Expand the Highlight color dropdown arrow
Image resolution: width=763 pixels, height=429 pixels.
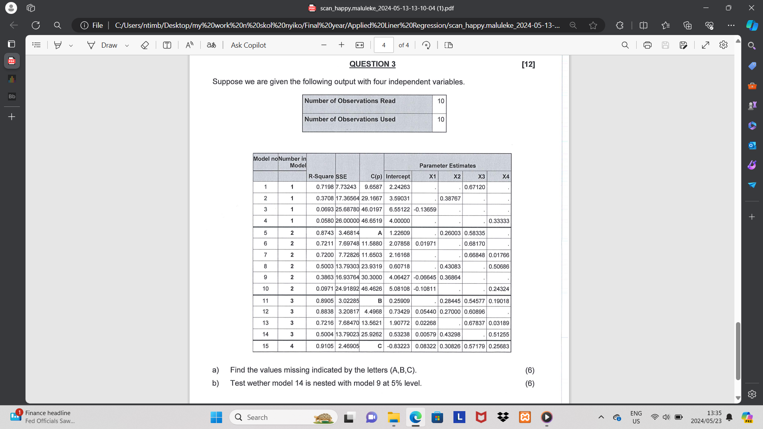(71, 46)
